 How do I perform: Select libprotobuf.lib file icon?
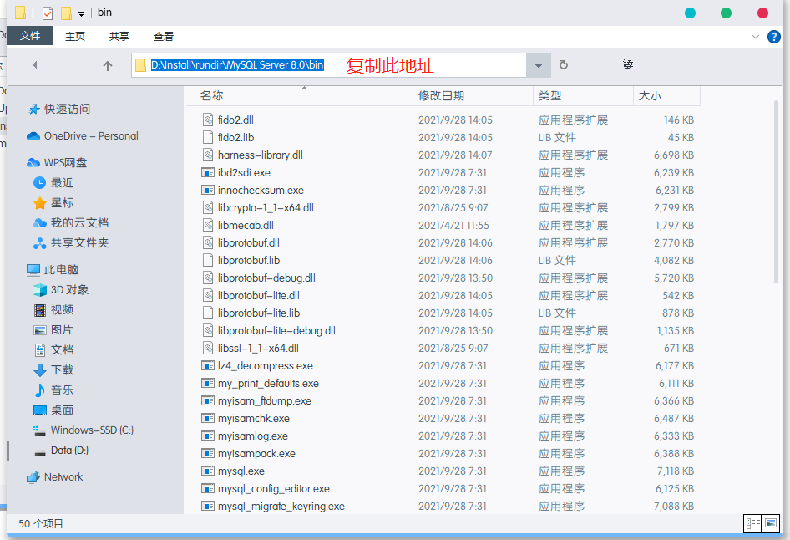click(208, 260)
